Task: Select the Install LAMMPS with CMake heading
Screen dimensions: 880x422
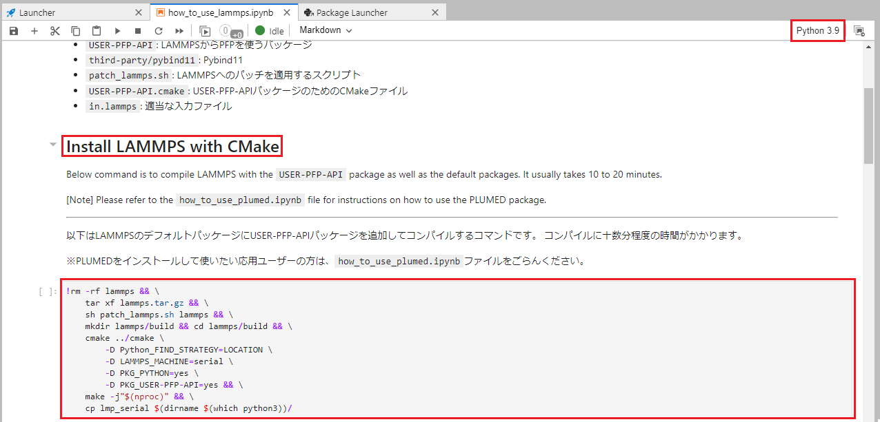Action: click(171, 145)
